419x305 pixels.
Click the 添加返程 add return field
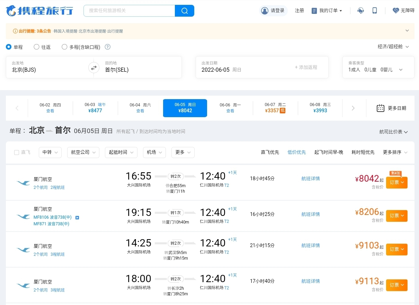click(306, 67)
